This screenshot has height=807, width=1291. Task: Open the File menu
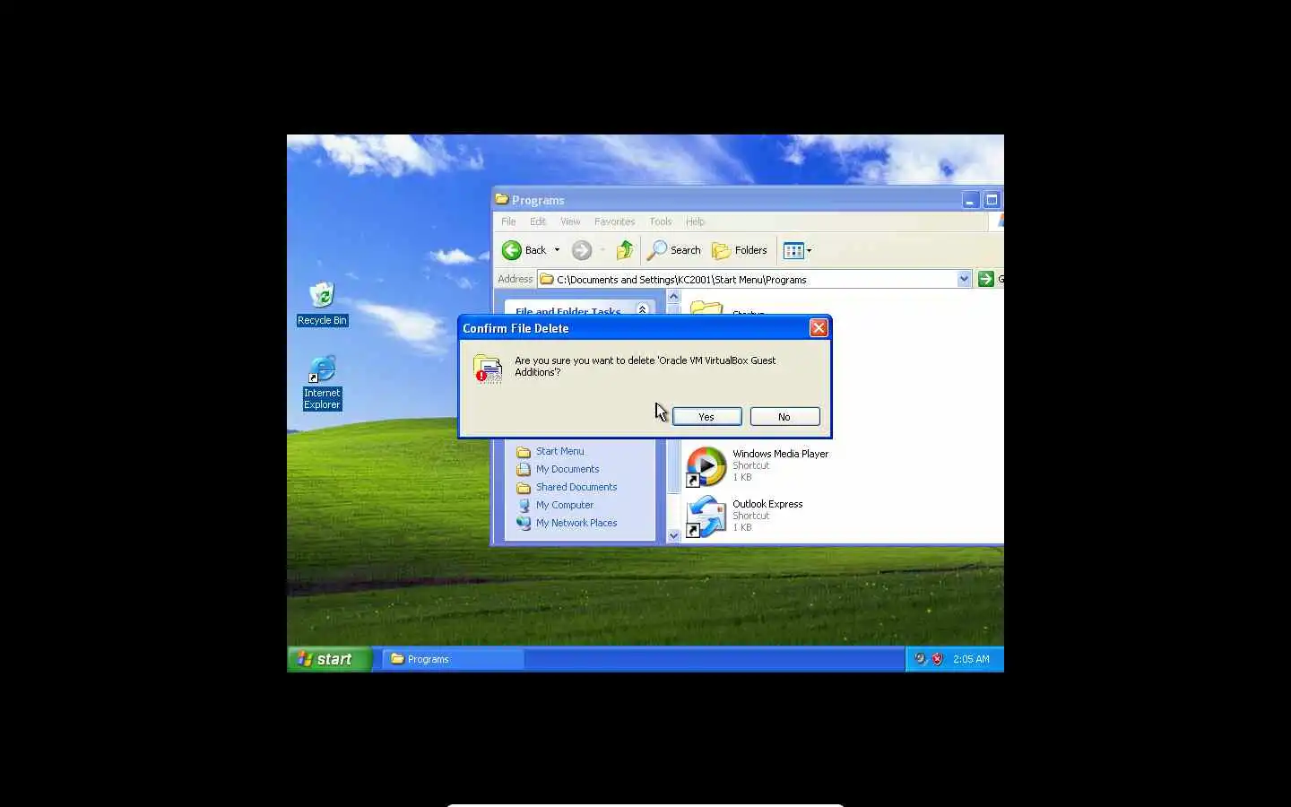(508, 221)
